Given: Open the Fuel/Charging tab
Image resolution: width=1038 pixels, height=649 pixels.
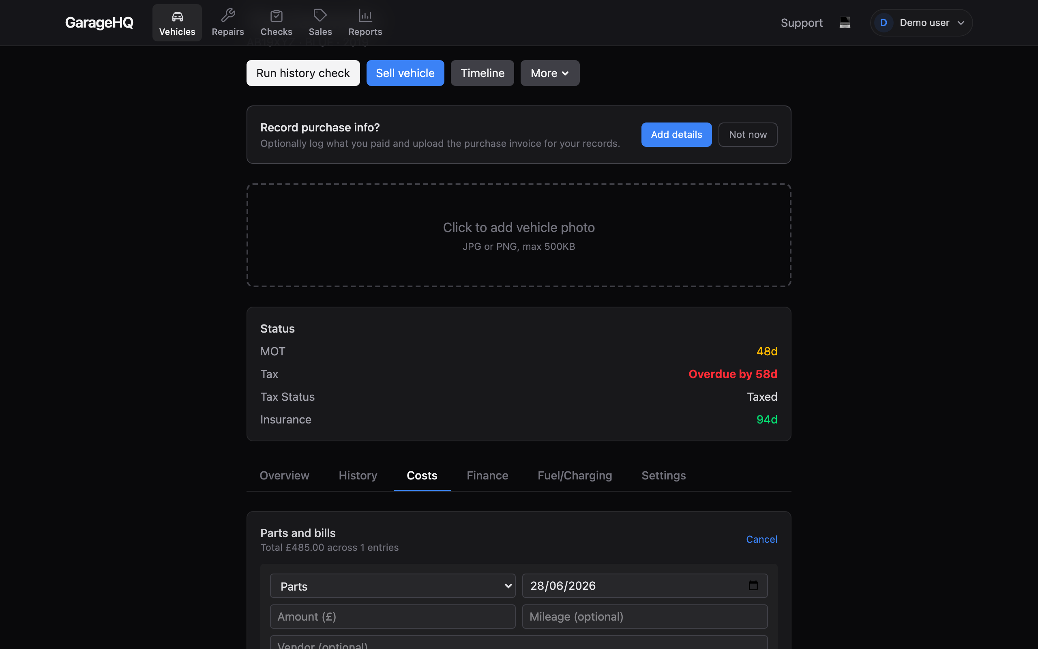Looking at the screenshot, I should (575, 475).
